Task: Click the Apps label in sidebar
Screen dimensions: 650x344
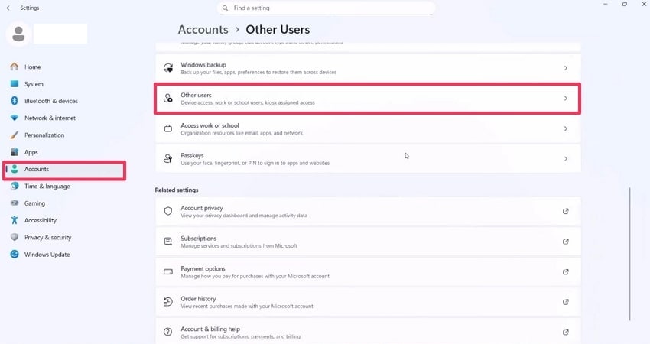Action: click(x=31, y=152)
